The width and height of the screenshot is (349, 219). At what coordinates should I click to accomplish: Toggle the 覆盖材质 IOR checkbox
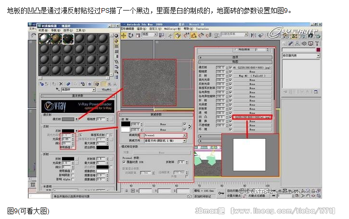pos(124,162)
